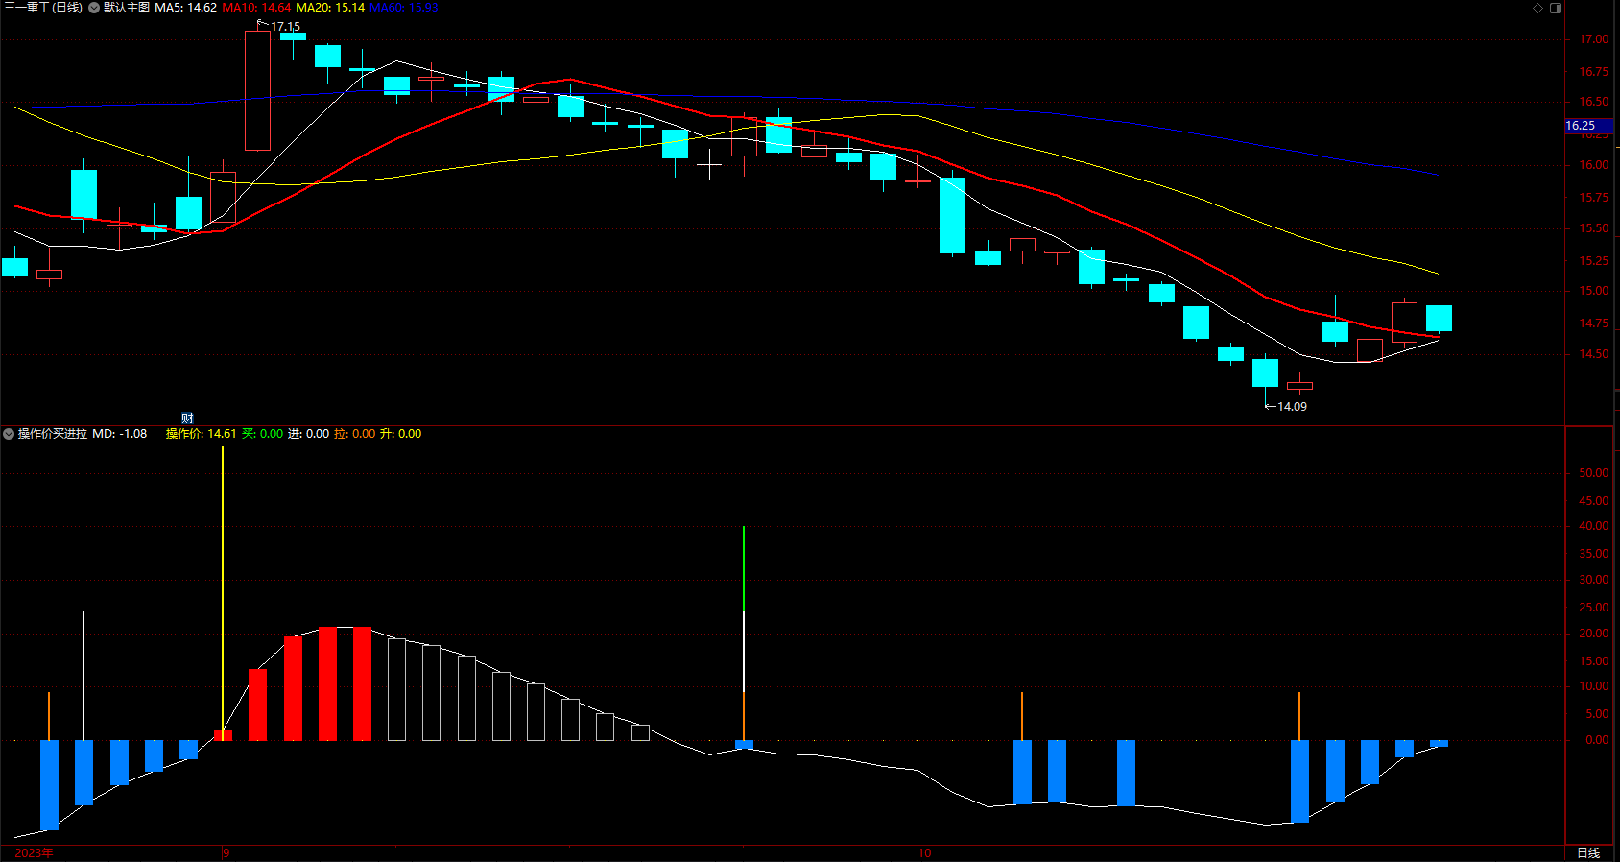
Task: Click the 14.09 low price label
Action: (x=1292, y=407)
